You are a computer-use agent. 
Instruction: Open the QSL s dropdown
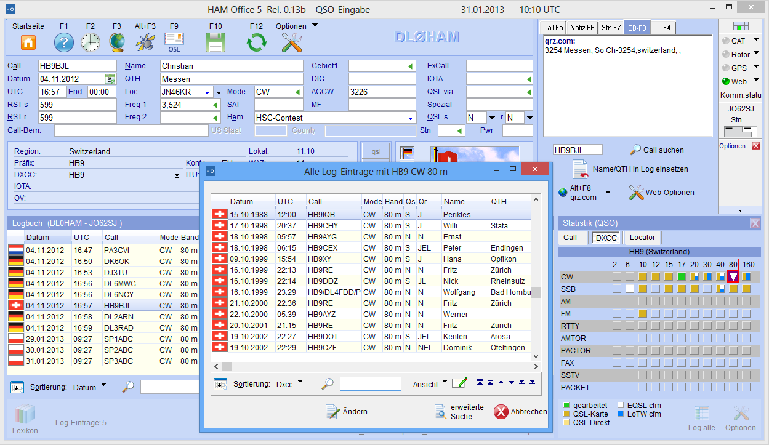(492, 118)
